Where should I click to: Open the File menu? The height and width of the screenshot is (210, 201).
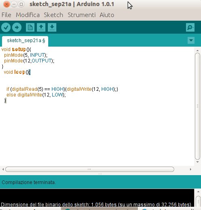[x=6, y=15]
